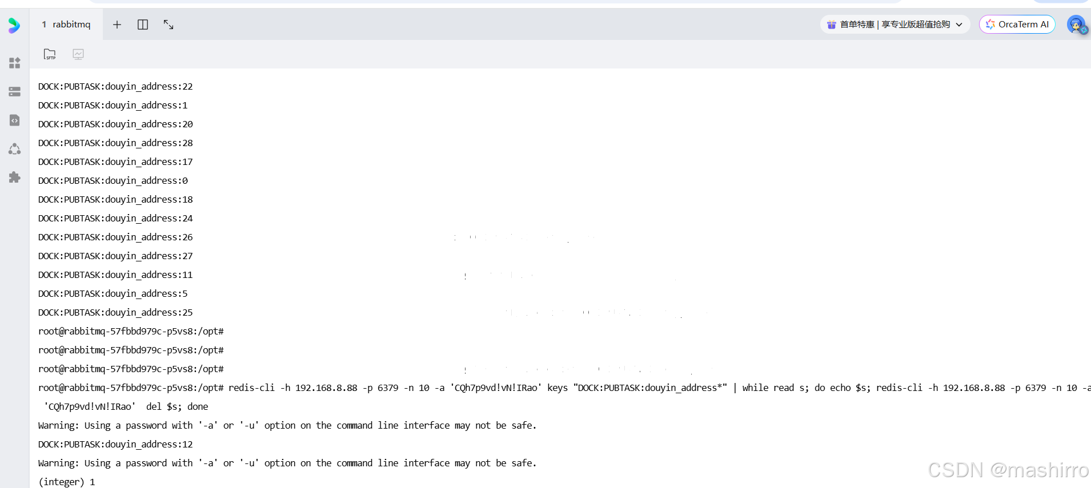
Task: Click the line DOCK:PUBTASK:douyin_address:18
Action: (115, 199)
